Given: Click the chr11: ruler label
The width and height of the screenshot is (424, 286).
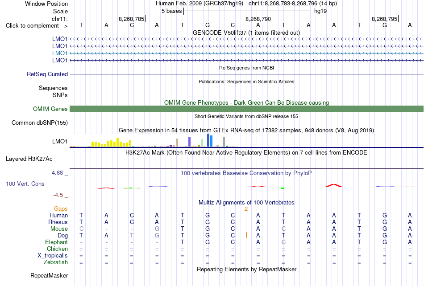Looking at the screenshot, I should pyautogui.click(x=59, y=19).
